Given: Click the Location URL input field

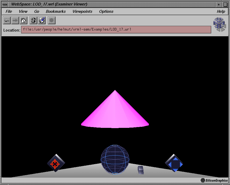Looking at the screenshot, I should point(116,30).
